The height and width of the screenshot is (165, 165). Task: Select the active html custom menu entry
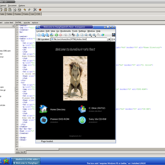[9, 23]
